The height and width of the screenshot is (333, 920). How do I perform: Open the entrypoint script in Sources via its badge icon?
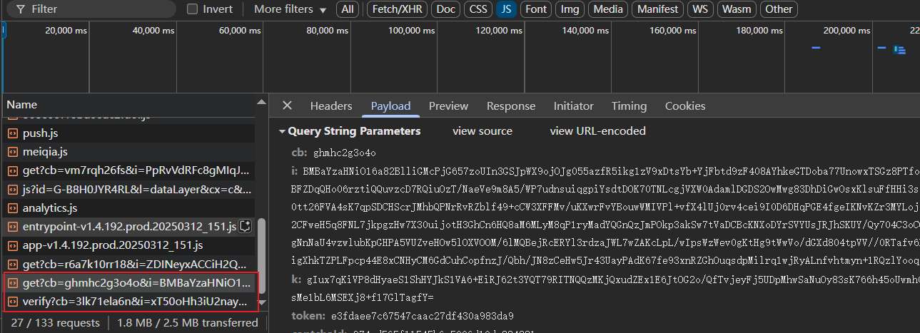[245, 227]
